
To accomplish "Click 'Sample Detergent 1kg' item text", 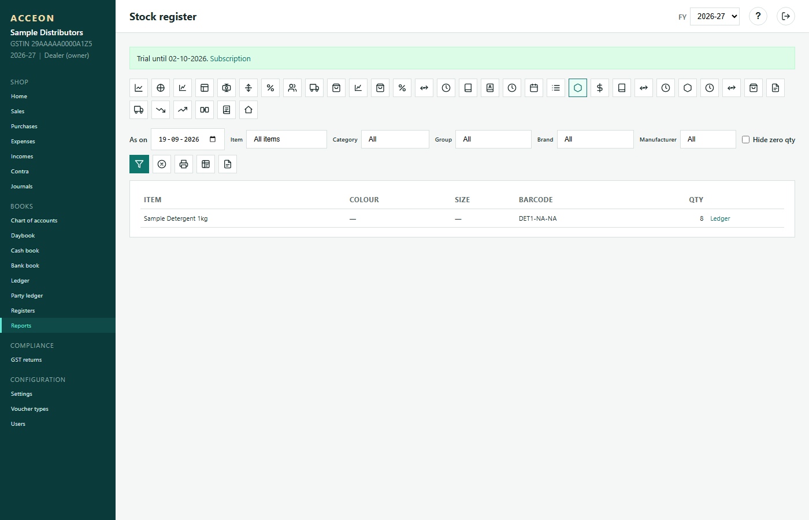I will [176, 218].
